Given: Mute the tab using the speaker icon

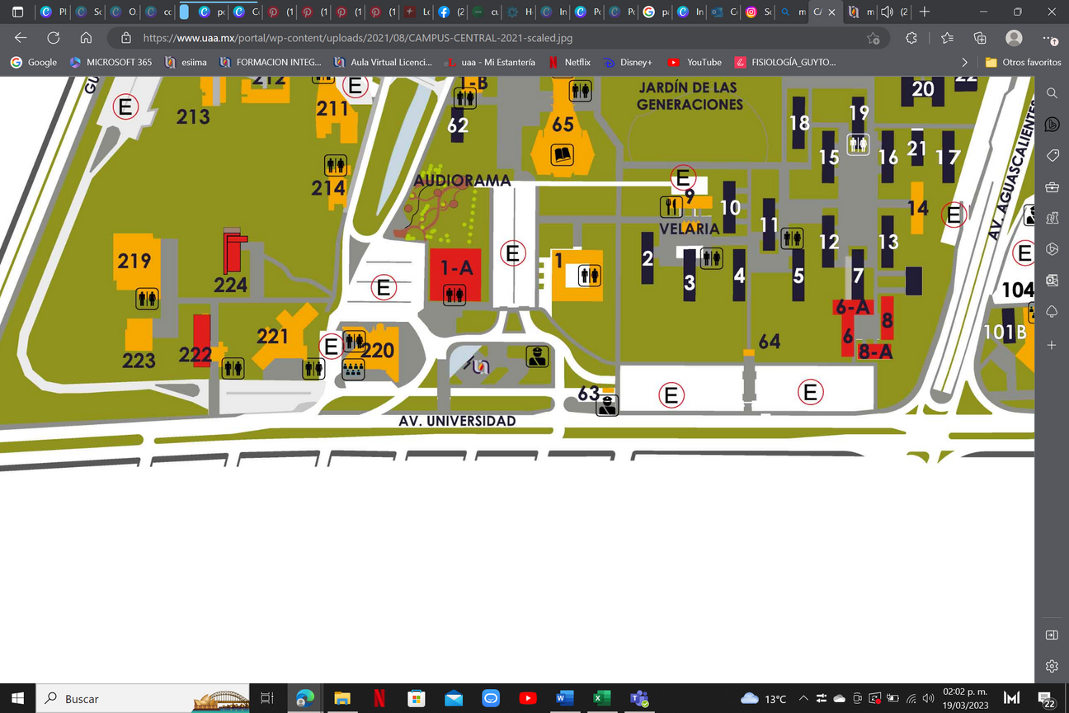Looking at the screenshot, I should pos(887,12).
